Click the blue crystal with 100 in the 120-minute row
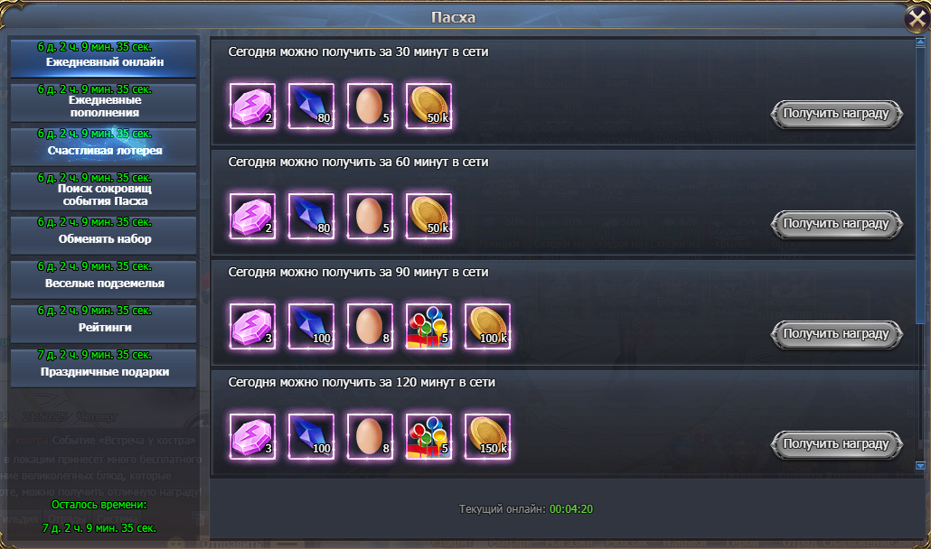931x549 pixels. (311, 437)
